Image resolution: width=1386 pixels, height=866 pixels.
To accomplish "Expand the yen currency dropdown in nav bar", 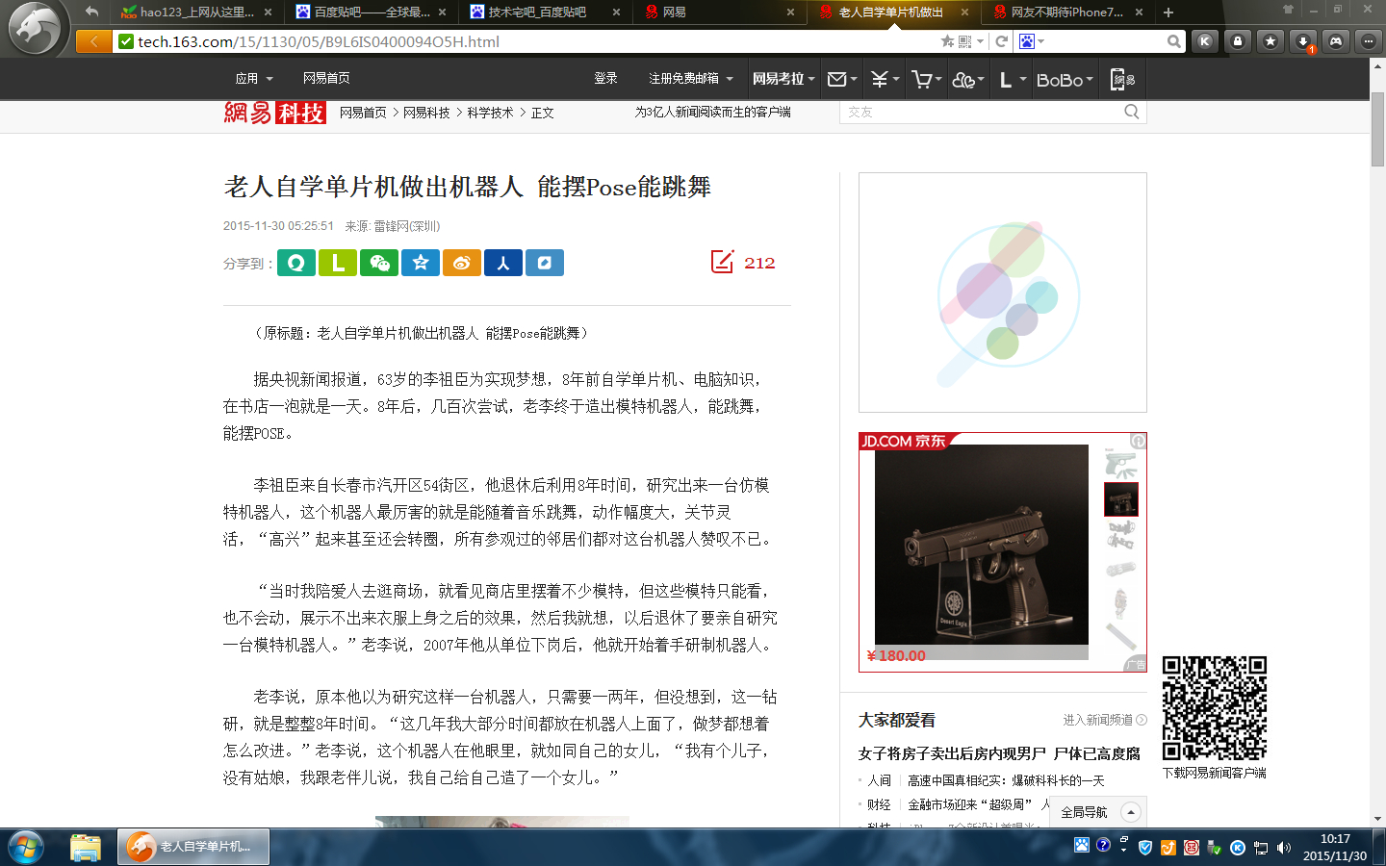I will pyautogui.click(x=885, y=79).
